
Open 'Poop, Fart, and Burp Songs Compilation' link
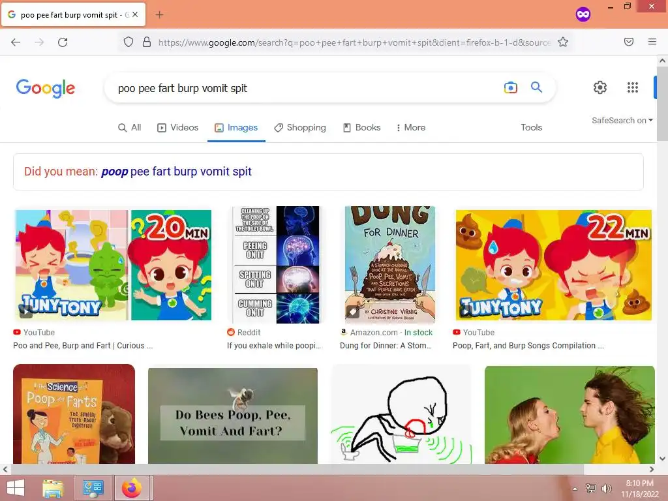[528, 346]
